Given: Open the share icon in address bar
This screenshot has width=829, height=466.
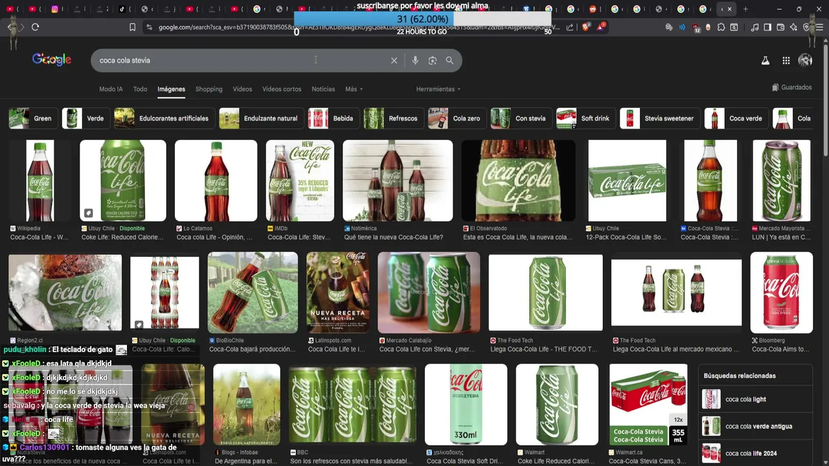Looking at the screenshot, I should [570, 27].
